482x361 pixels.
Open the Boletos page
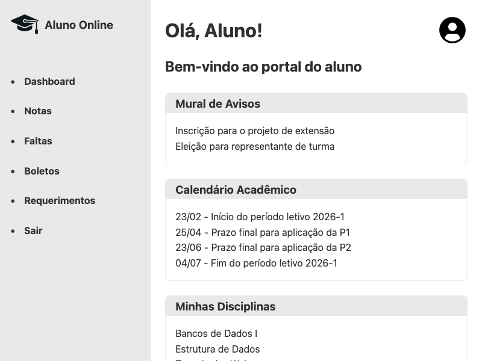(x=42, y=171)
